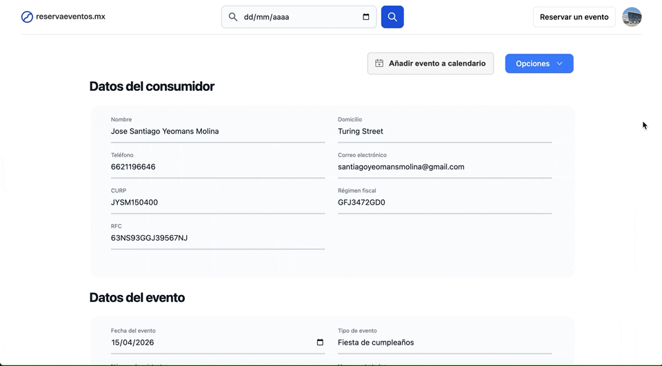The image size is (662, 366).
Task: Click the Correo electrónico field
Action: 444,167
